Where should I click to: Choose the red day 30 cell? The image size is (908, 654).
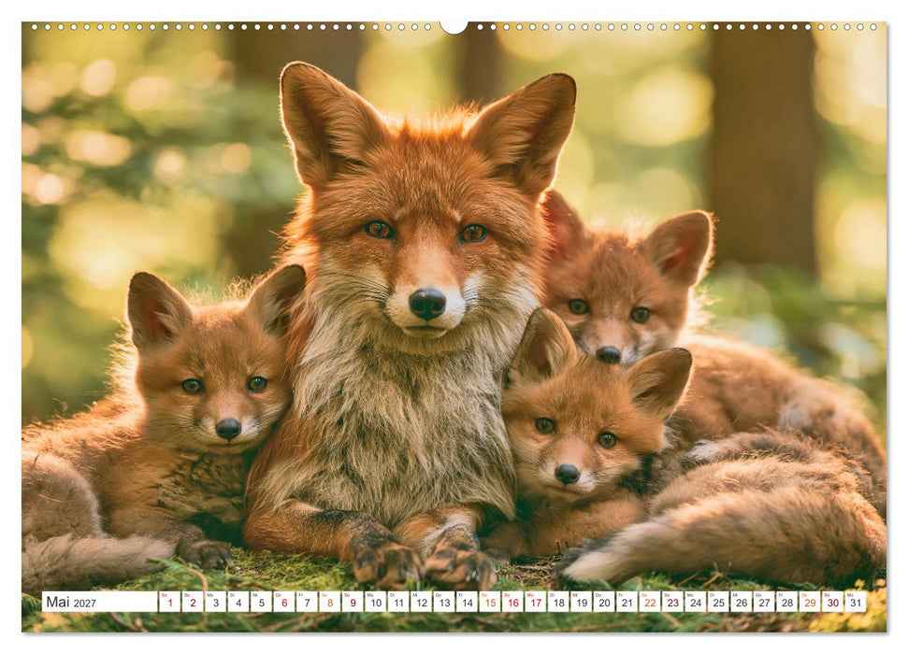pos(833,602)
